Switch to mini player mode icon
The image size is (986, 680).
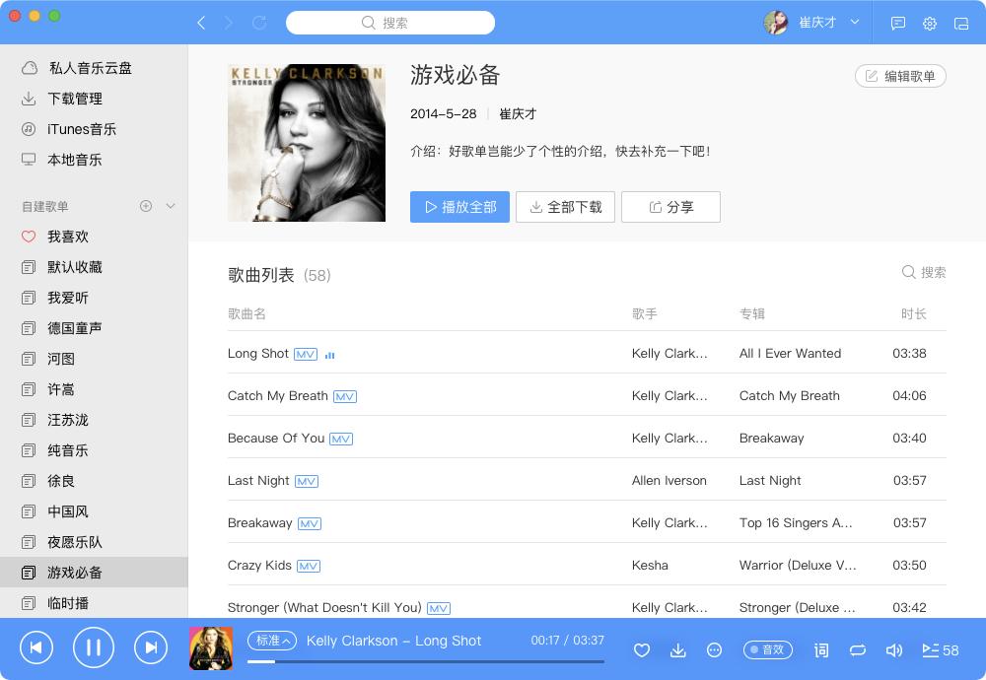(960, 24)
